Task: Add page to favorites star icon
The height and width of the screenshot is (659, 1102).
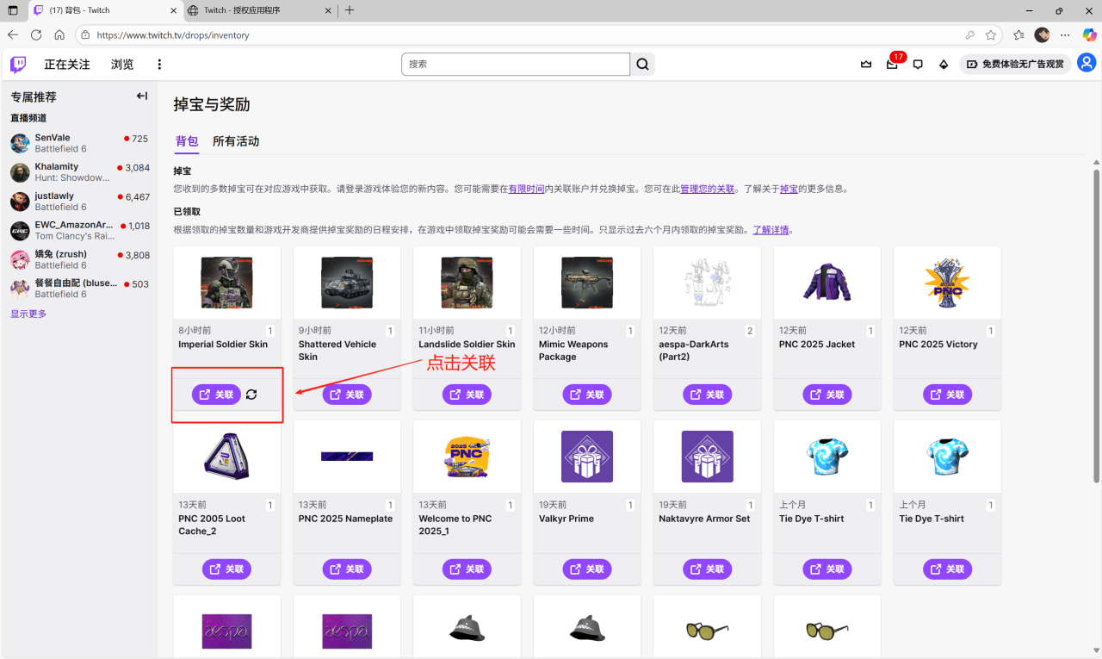Action: click(991, 35)
